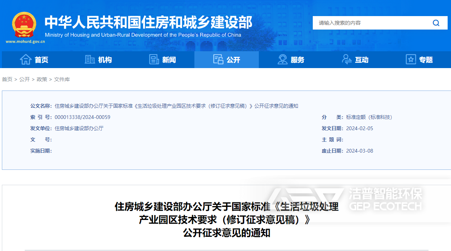
Task: Click the newspaper icon for 新闻
Action: 154,59
